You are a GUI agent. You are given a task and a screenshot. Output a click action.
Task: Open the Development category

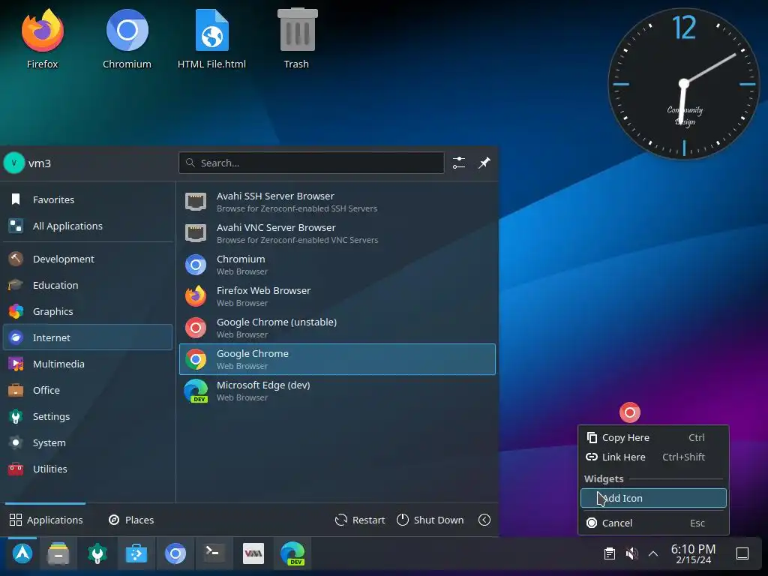[x=88, y=259]
